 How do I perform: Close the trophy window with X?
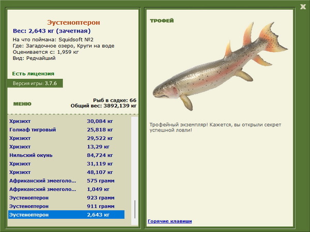tap(303, 7)
